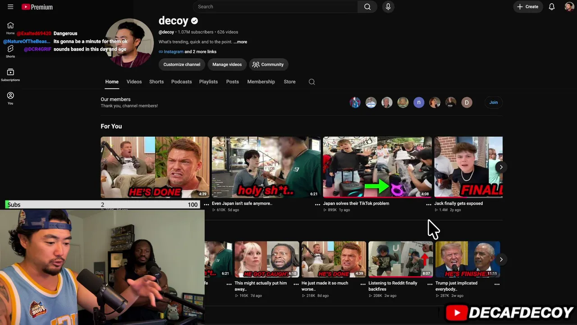This screenshot has width=577, height=325.
Task: Click the 'D' member avatar
Action: pos(467,102)
